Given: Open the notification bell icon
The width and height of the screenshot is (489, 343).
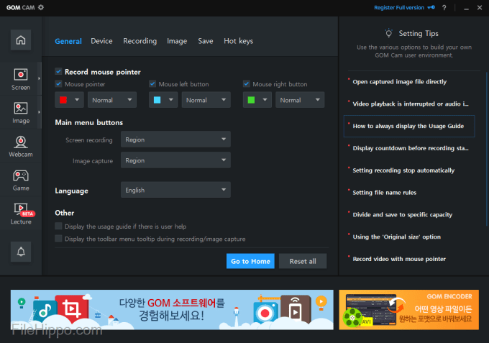Looking at the screenshot, I should coord(21,252).
